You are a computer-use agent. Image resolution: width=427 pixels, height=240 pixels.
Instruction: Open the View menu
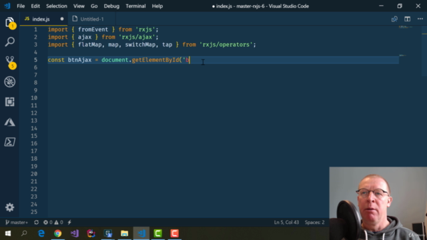(79, 6)
